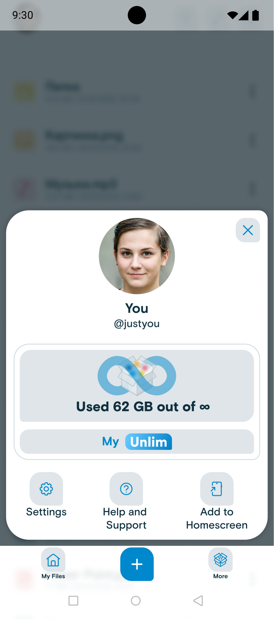
Task: Switch to the More tab
Action: pos(220,564)
